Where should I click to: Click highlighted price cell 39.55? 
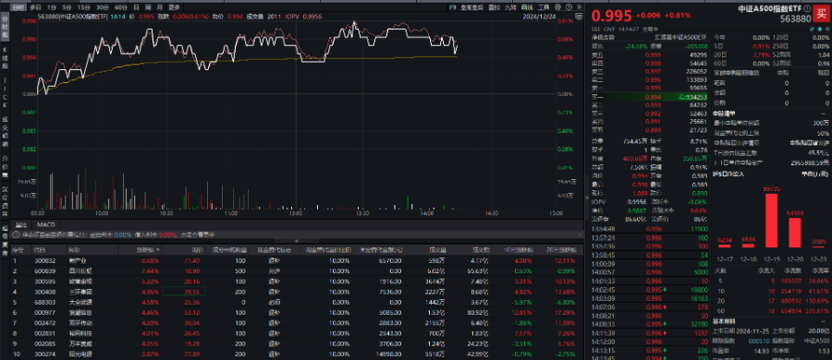(183, 291)
